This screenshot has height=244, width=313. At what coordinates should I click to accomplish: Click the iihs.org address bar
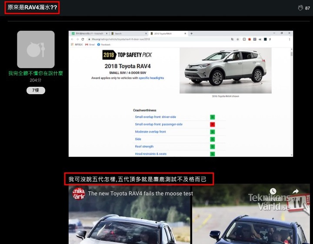164,39
